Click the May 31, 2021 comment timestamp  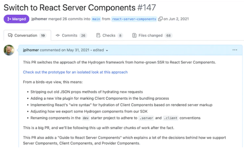[x=78, y=50]
